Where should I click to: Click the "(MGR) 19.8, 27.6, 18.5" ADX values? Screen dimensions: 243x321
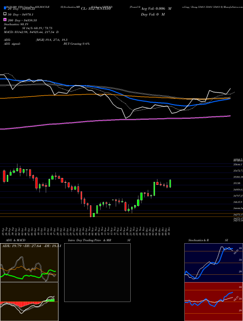tap(52, 40)
